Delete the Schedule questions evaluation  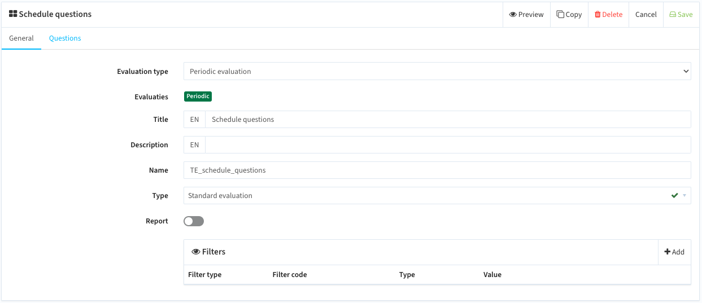coord(608,14)
